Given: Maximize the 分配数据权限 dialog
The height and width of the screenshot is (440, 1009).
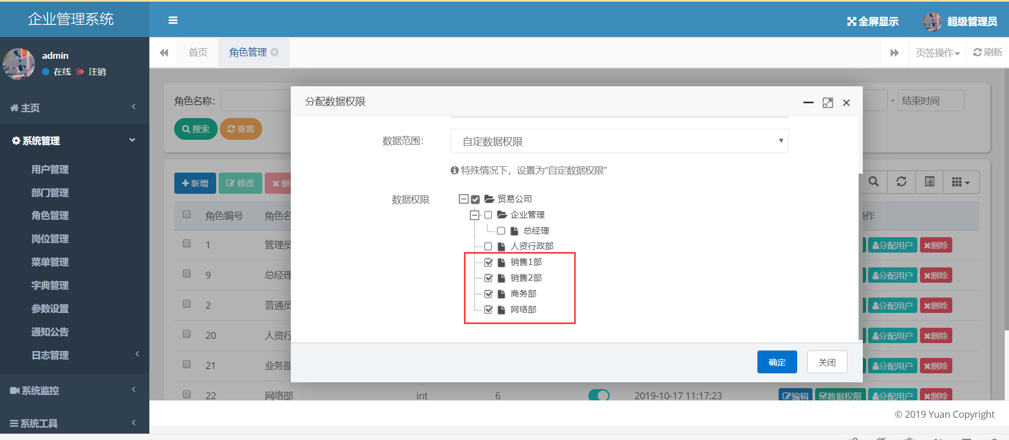Looking at the screenshot, I should pos(828,103).
